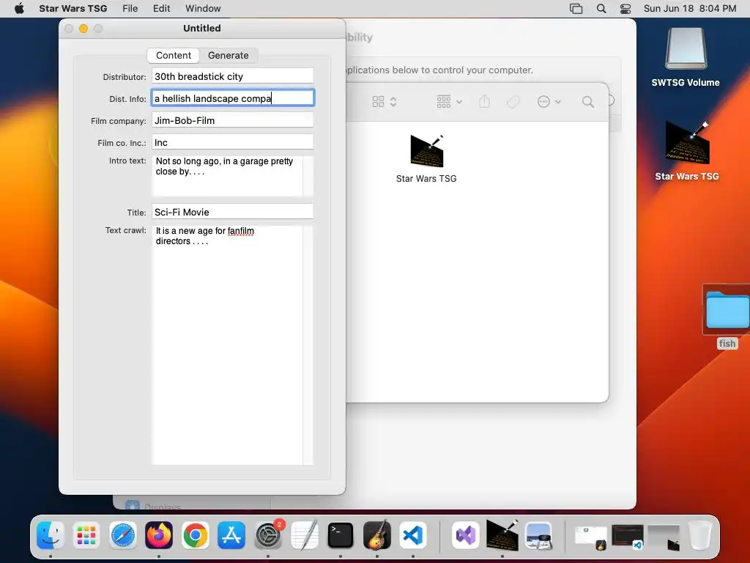Click Star Wars TSG icon in the Dock
750x563 pixels.
pyautogui.click(x=502, y=534)
